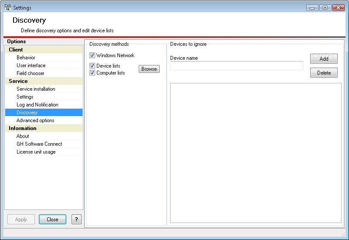349x240 pixels.
Task: Toggle the Computer lists checkbox
Action: (x=92, y=73)
